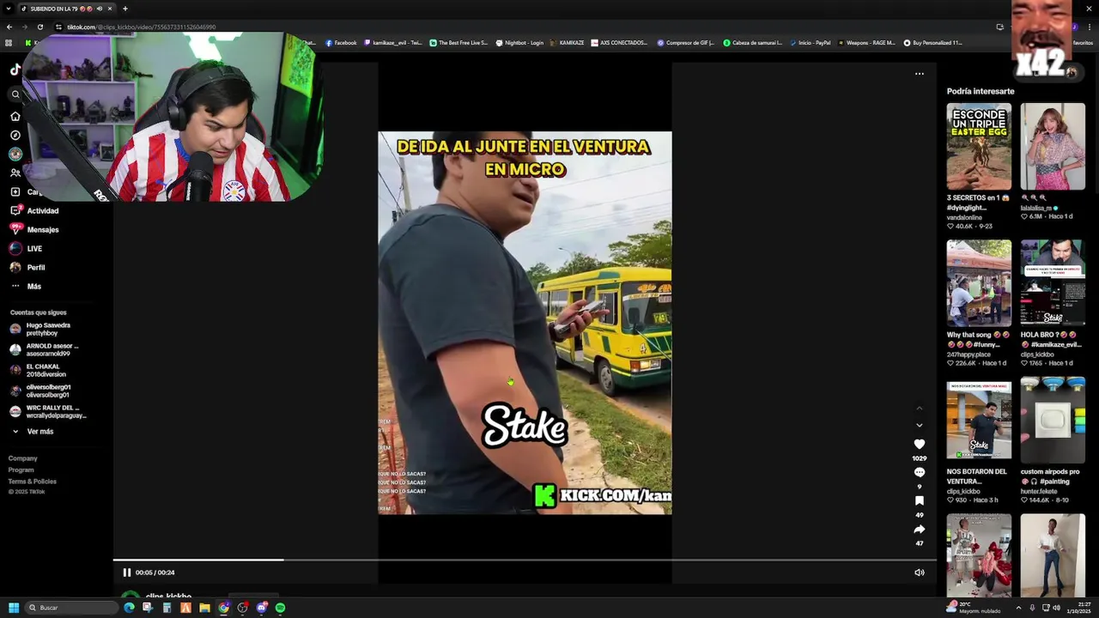Click the playing video area
The width and height of the screenshot is (1099, 618).
[x=525, y=323]
